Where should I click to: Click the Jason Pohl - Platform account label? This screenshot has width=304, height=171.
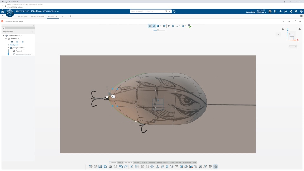[256, 12]
